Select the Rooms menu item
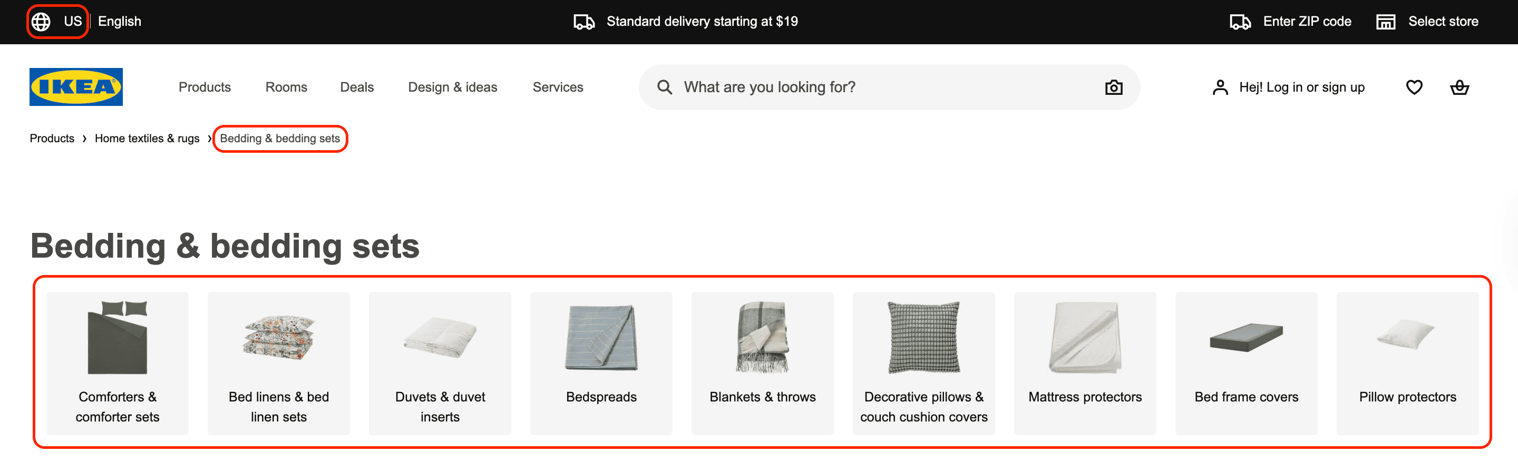 (286, 86)
